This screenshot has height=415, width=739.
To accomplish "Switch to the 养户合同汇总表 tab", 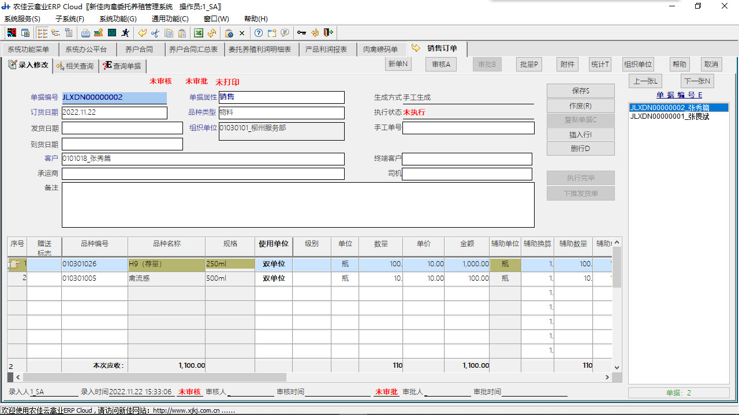I will click(193, 50).
